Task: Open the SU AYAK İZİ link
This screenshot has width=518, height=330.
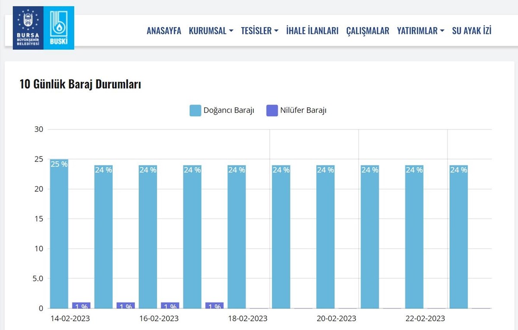Action: pos(471,31)
